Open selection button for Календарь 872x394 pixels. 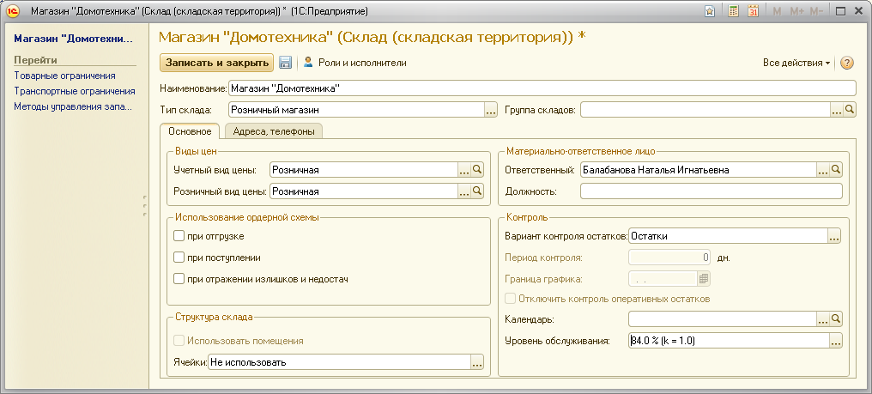click(x=823, y=318)
